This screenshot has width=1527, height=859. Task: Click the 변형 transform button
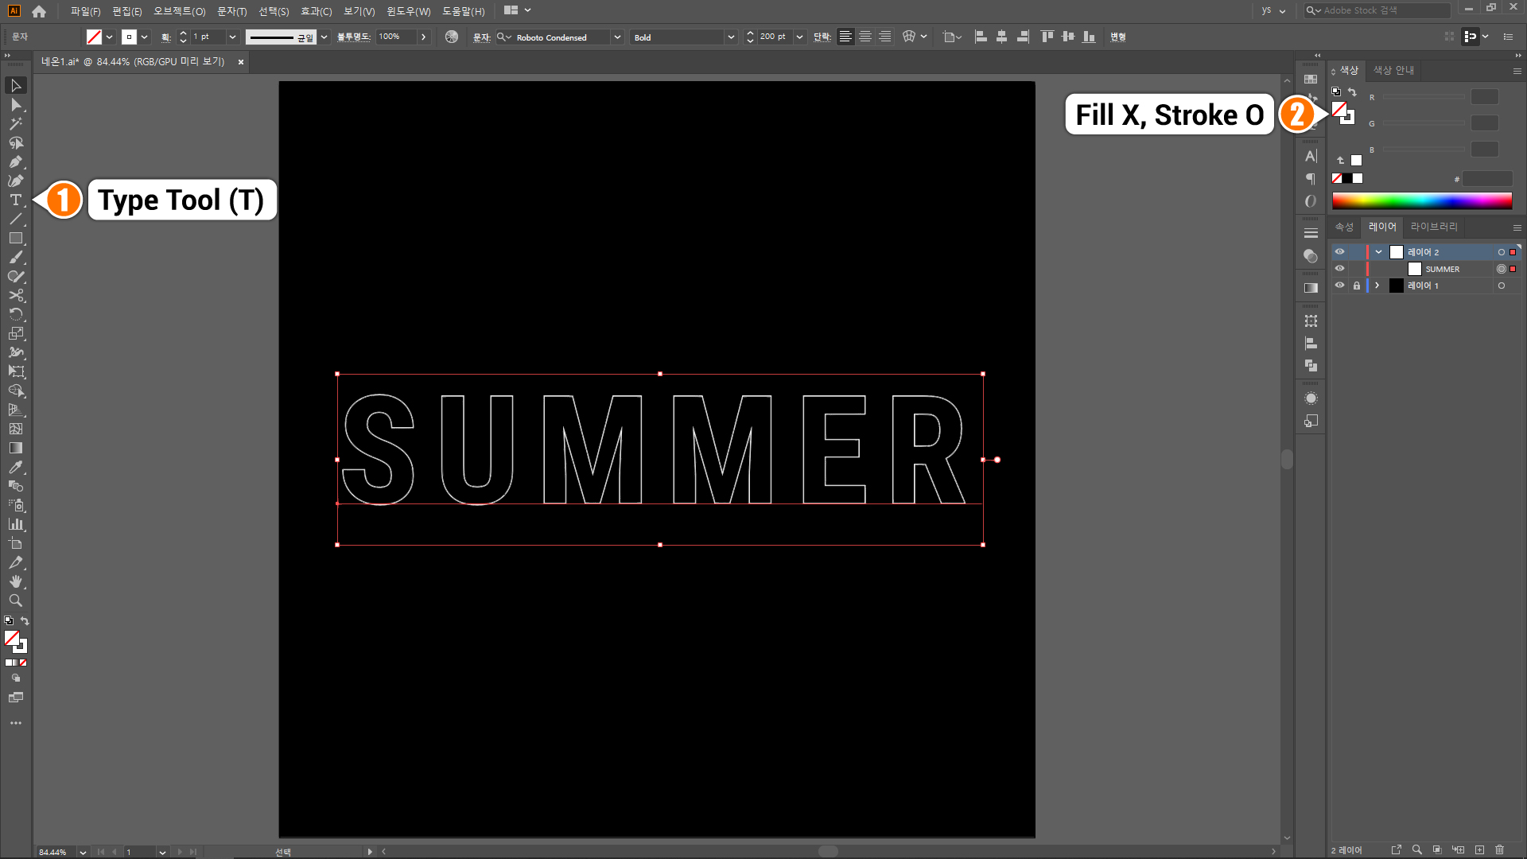click(x=1117, y=37)
